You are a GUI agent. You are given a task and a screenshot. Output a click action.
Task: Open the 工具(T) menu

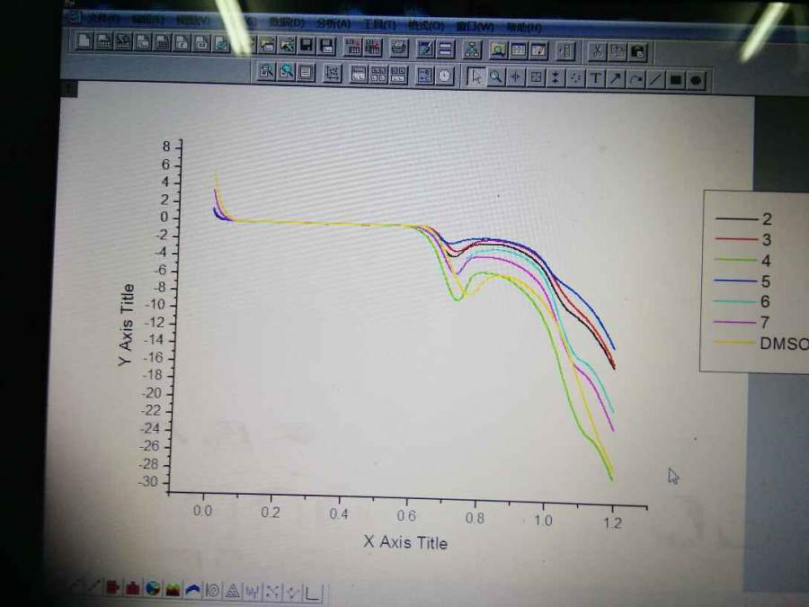click(x=379, y=25)
